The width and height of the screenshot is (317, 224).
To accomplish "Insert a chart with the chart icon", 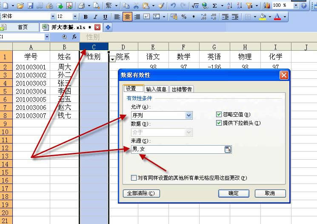I will 267,6.
